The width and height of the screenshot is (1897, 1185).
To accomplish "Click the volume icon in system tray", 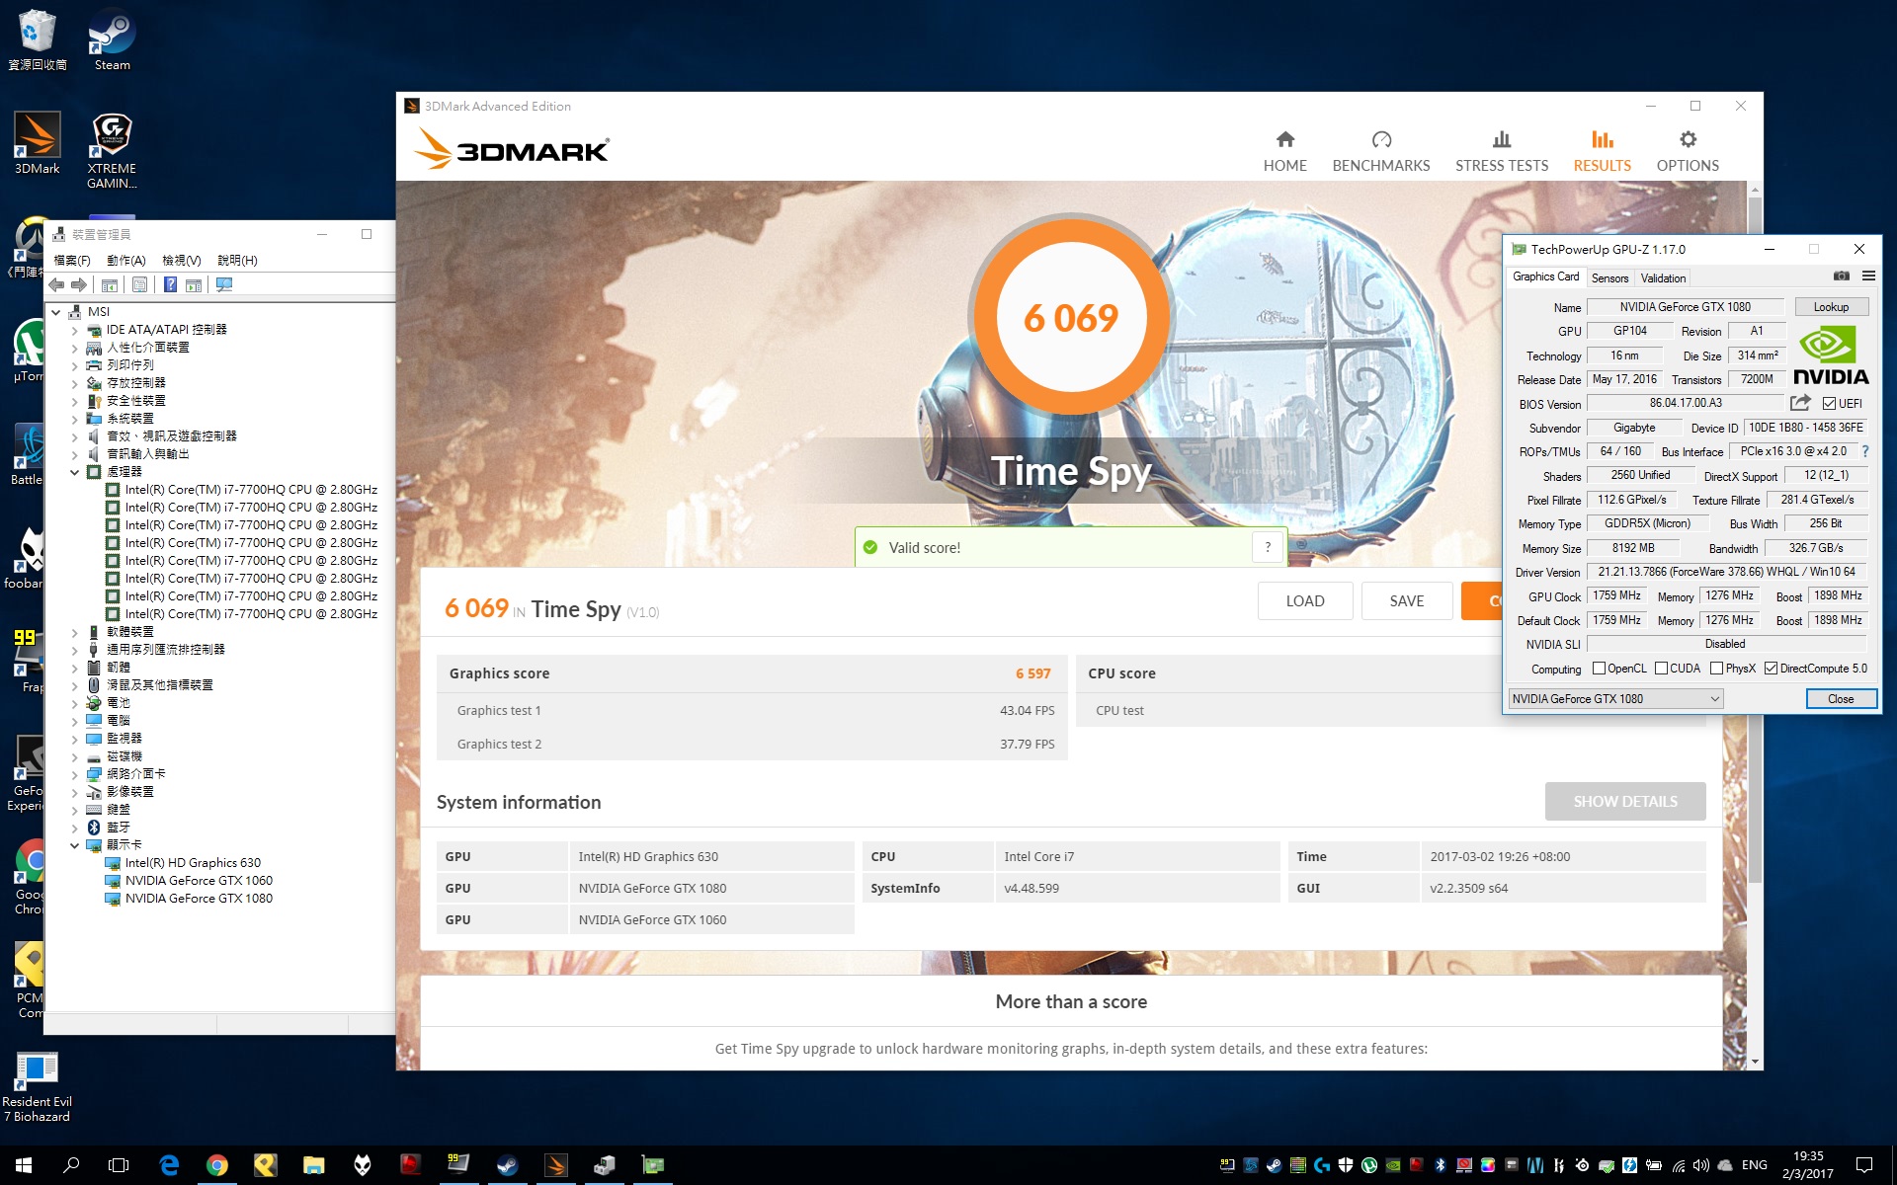I will coord(1701,1165).
